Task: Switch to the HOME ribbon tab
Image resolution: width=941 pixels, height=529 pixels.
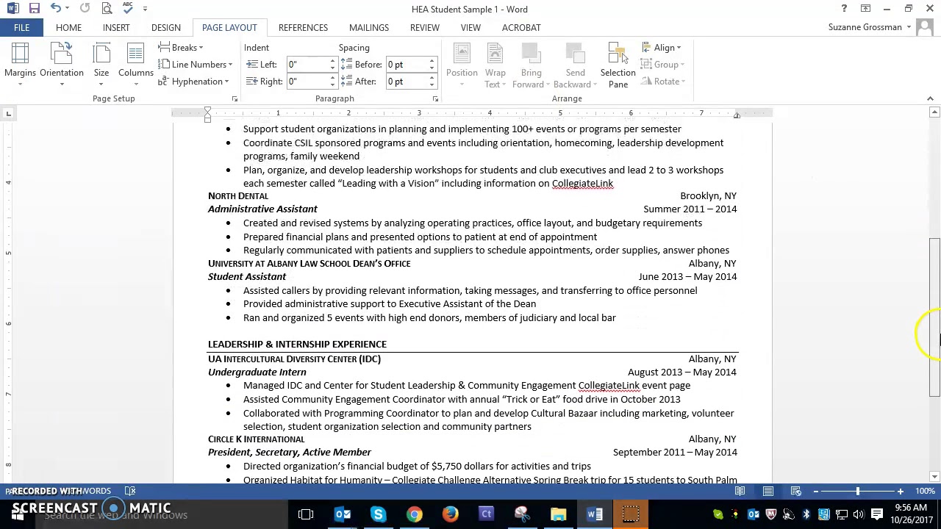Action: [x=68, y=27]
